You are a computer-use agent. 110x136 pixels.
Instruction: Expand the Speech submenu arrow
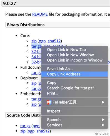pos(103,120)
